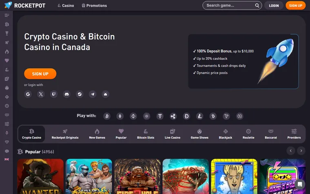This screenshot has height=194, width=310.
Task: Select Dogecoin in the Play with row
Action: point(186,116)
